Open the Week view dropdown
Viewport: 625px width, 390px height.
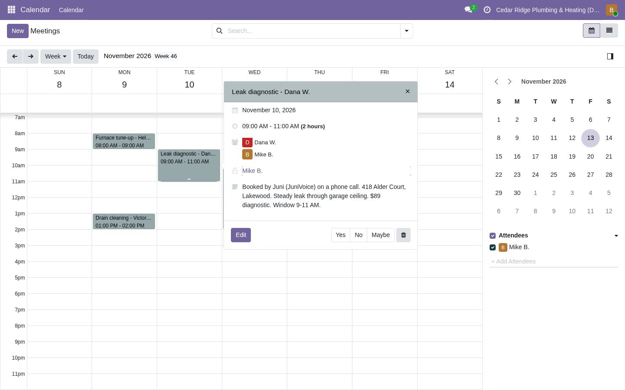[56, 56]
